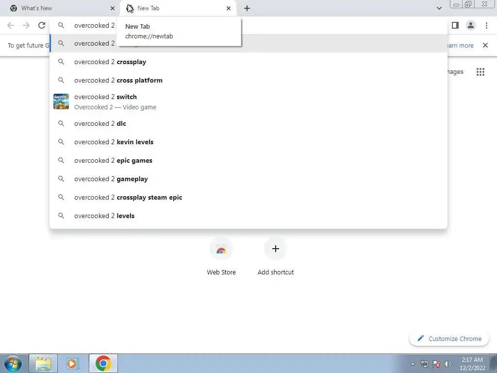
Task: Open the Web Store shortcut
Action: pos(221,256)
